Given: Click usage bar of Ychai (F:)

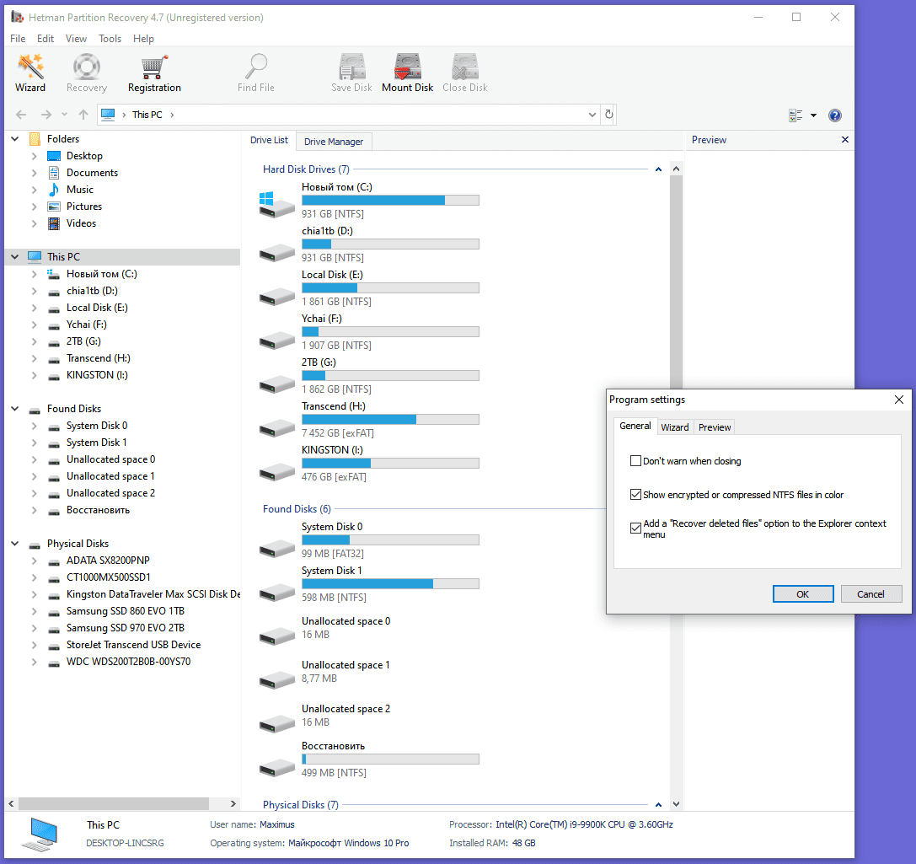Looking at the screenshot, I should click(x=390, y=332).
